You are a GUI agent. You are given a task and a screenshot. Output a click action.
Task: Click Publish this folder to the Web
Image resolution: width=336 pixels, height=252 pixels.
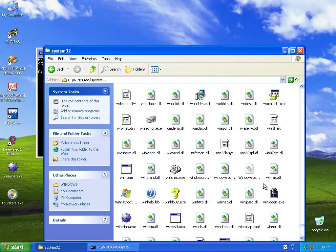[79, 151]
